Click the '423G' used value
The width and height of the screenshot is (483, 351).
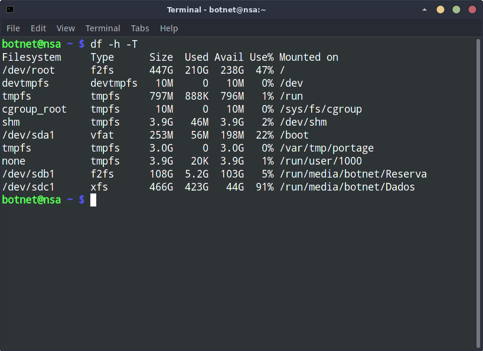tap(197, 187)
